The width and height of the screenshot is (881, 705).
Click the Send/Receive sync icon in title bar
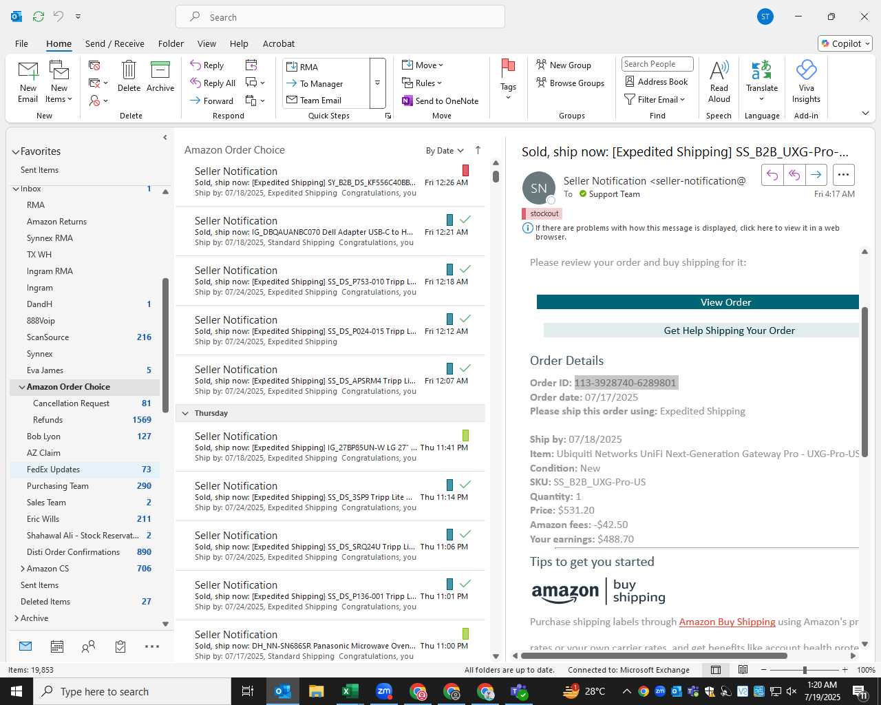pos(39,16)
